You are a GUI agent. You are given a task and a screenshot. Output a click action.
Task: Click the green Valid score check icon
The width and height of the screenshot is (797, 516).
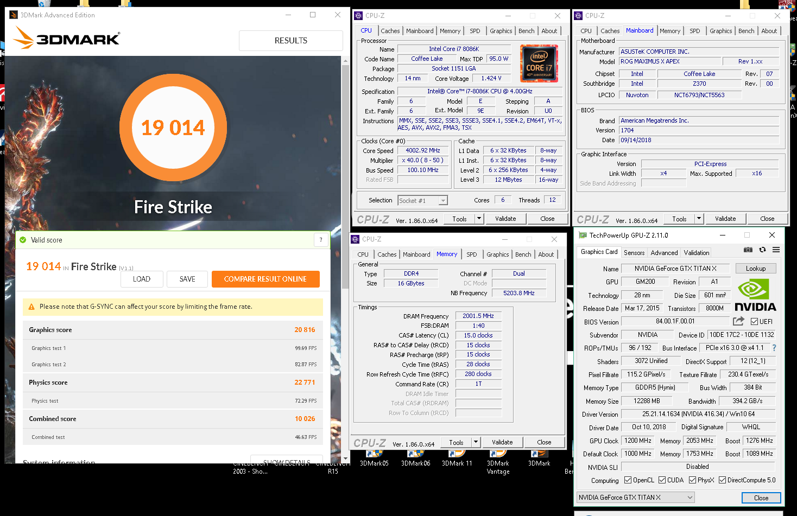23,240
